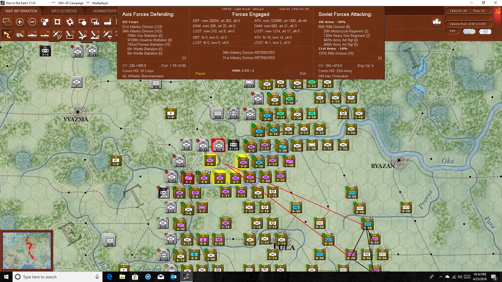
Task: Zoom out the map with minus icon
Action: 32,22
